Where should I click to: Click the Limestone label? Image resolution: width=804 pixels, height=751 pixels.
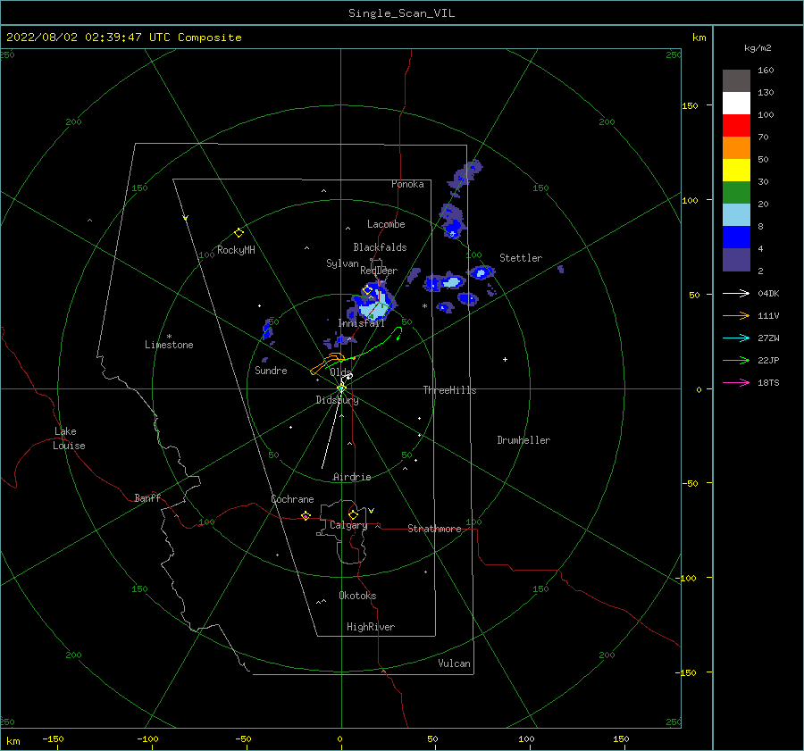coord(169,345)
